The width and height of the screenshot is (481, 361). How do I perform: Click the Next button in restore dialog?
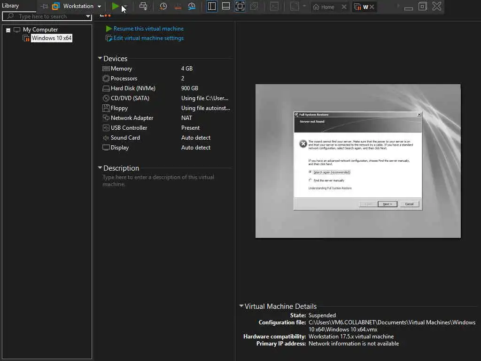(x=388, y=204)
